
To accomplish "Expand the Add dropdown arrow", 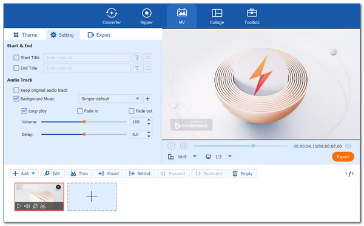I will [x=33, y=173].
